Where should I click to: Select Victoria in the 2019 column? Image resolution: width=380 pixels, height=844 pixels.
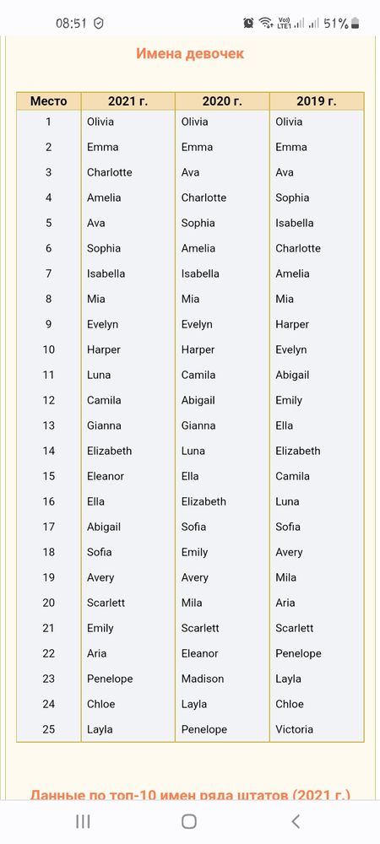(x=294, y=729)
